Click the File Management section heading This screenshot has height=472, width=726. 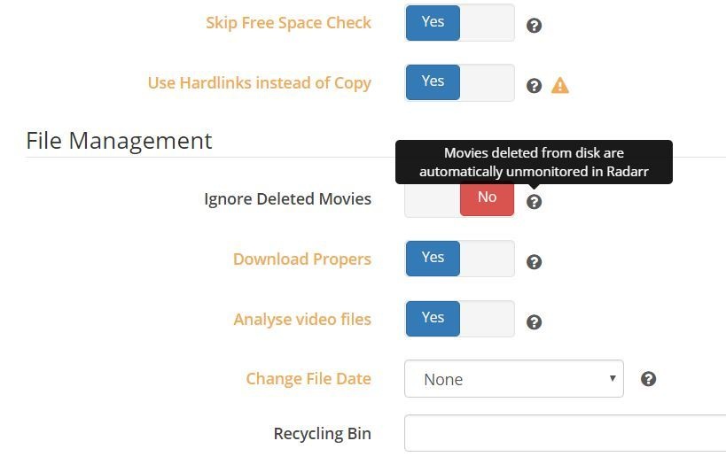119,141
